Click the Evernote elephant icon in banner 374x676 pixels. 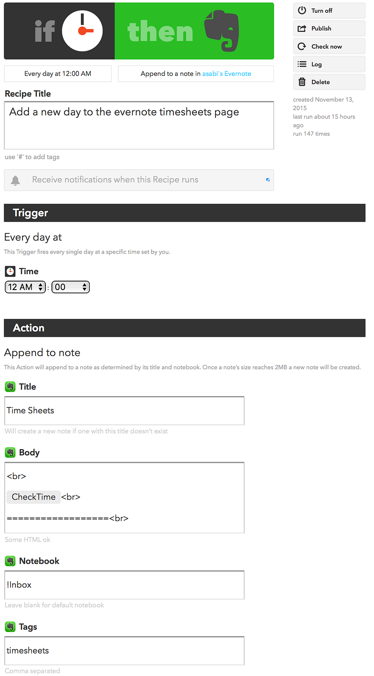point(222,31)
